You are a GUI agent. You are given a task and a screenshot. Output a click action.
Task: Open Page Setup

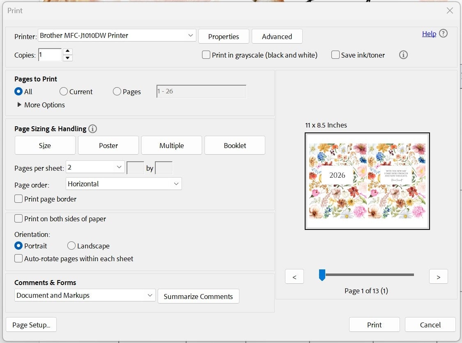[x=31, y=324]
